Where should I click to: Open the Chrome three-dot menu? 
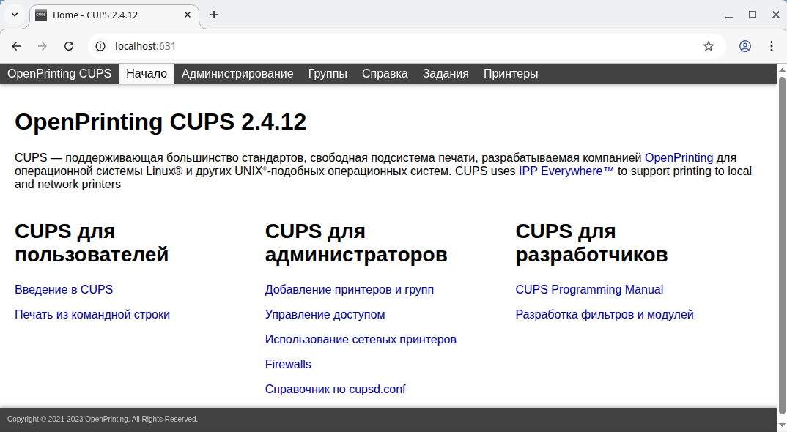[x=772, y=46]
